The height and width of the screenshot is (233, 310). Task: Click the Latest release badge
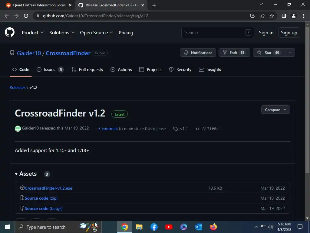coord(120,114)
